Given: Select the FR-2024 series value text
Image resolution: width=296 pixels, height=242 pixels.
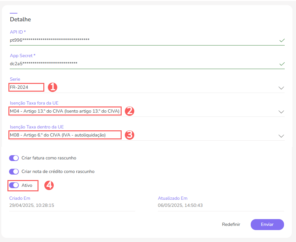Looking at the screenshot, I should 19,87.
